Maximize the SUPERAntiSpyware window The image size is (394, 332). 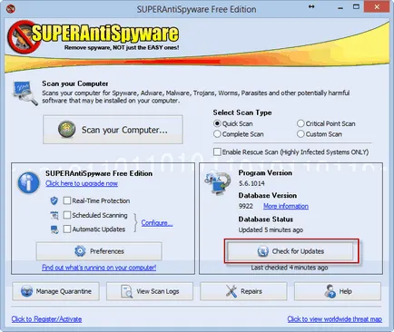pos(356,7)
